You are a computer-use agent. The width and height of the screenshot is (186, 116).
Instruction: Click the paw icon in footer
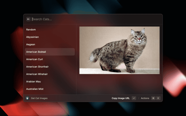pos(27,98)
